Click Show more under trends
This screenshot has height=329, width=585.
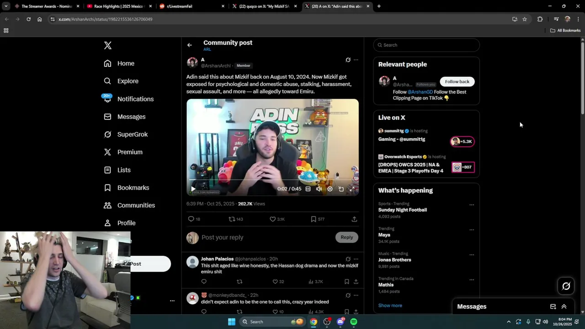coord(390,306)
